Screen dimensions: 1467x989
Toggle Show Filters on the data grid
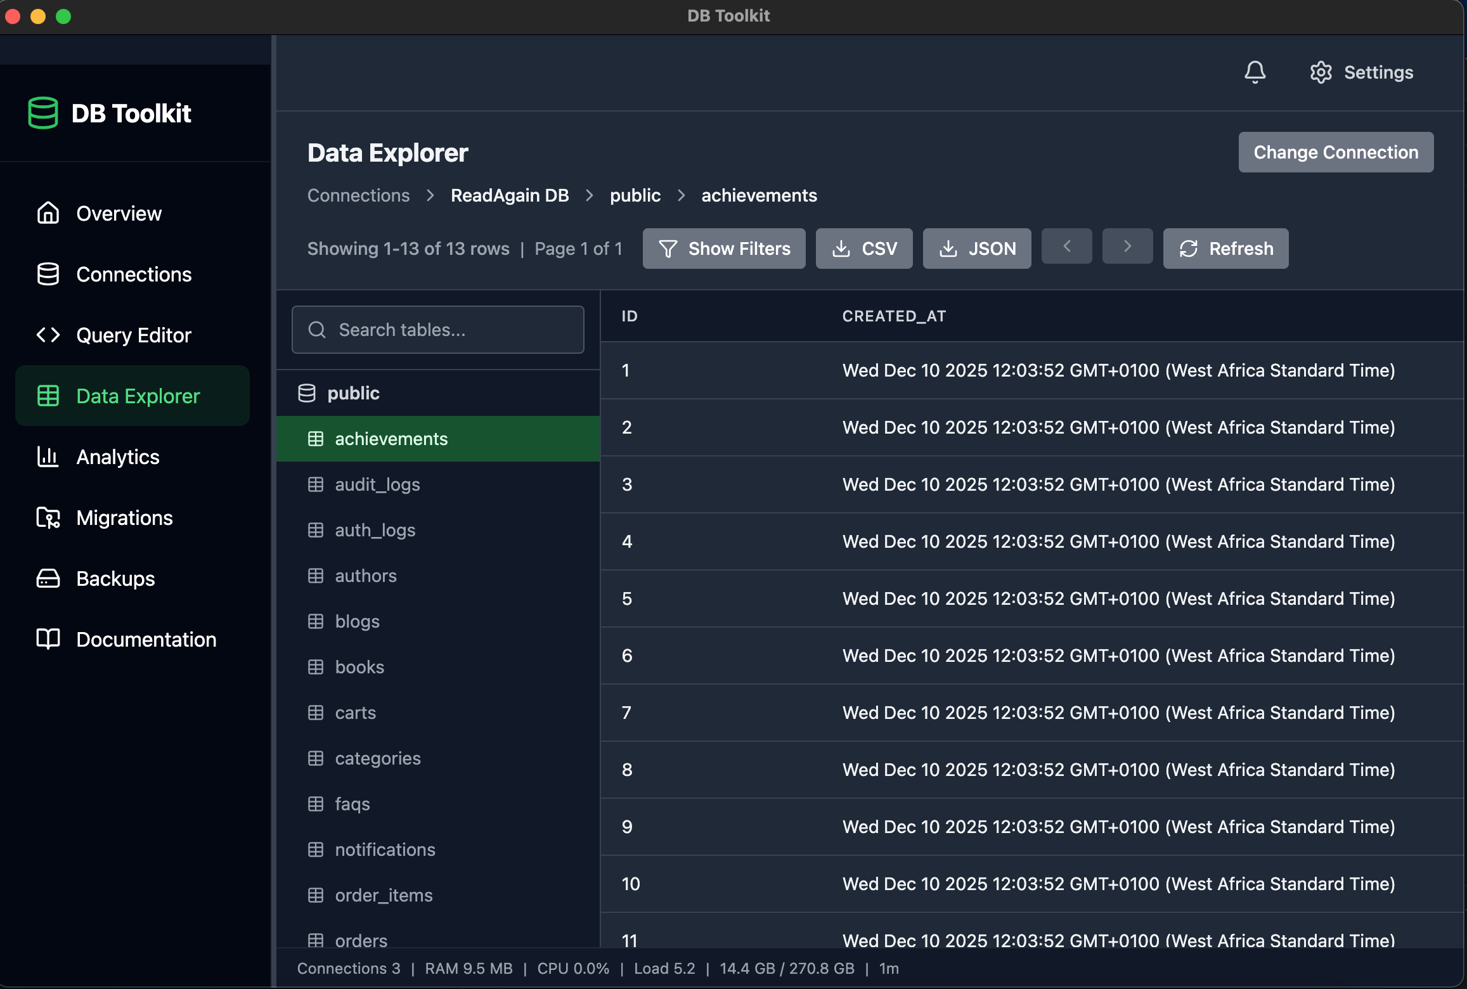[724, 249]
